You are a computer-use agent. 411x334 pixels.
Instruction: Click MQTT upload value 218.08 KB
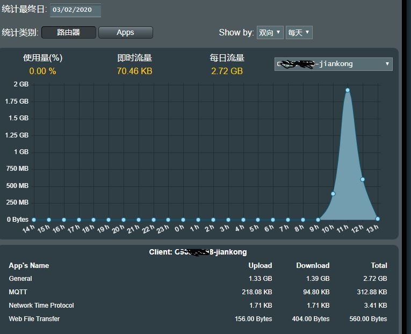point(257,292)
